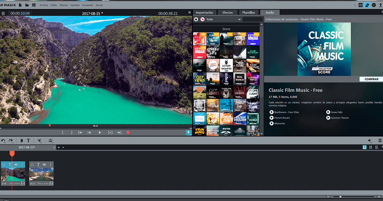
Task: Add a new movie tab with the plus button
Action: click(x=59, y=148)
